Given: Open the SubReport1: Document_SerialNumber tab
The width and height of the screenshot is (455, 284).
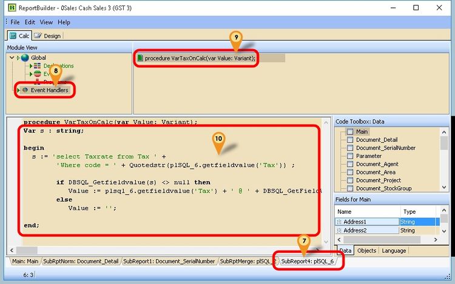Looking at the screenshot, I should click(x=169, y=262).
